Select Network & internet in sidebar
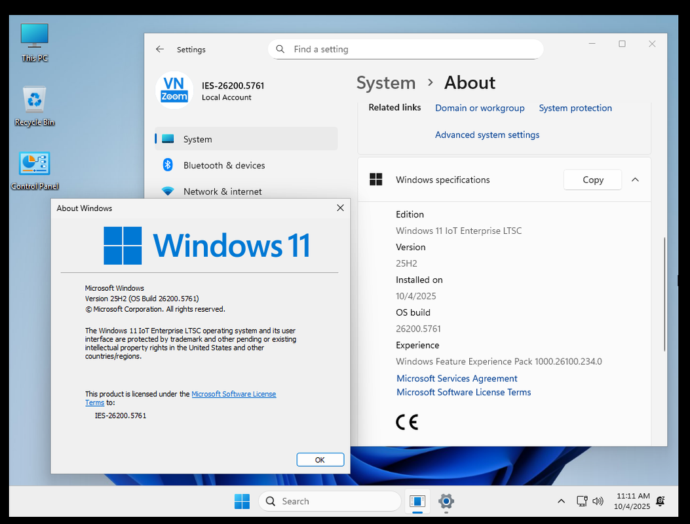 point(246,191)
